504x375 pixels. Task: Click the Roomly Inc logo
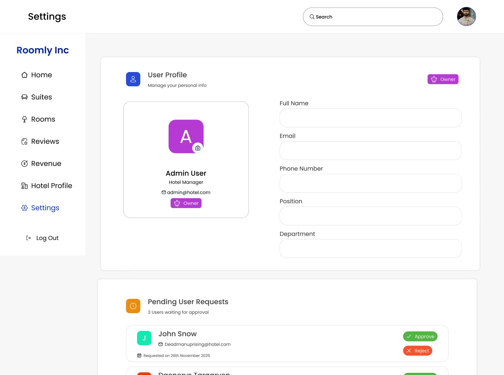(x=43, y=50)
